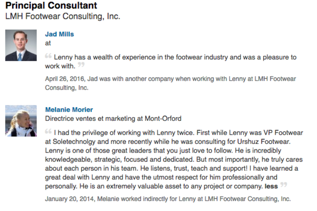
Task: Click 'Directrice ventes et marketing at Mont-Orford' title
Action: pos(113,119)
